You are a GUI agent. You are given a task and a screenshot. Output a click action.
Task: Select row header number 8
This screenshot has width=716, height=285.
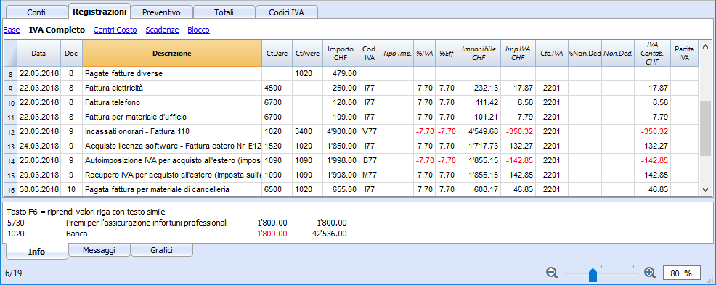(x=10, y=73)
